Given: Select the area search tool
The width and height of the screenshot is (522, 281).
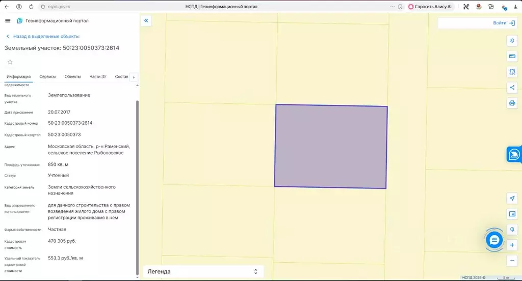Looking at the screenshot, I should point(512,72).
